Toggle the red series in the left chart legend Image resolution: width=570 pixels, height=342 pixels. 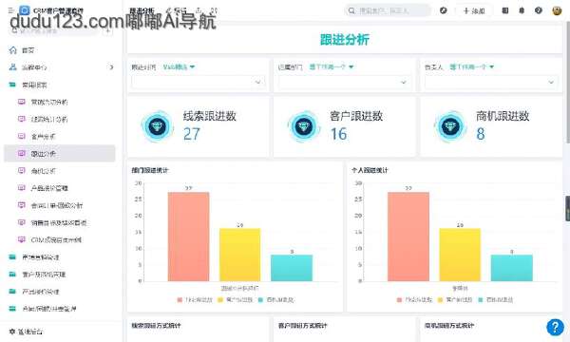coord(195,300)
